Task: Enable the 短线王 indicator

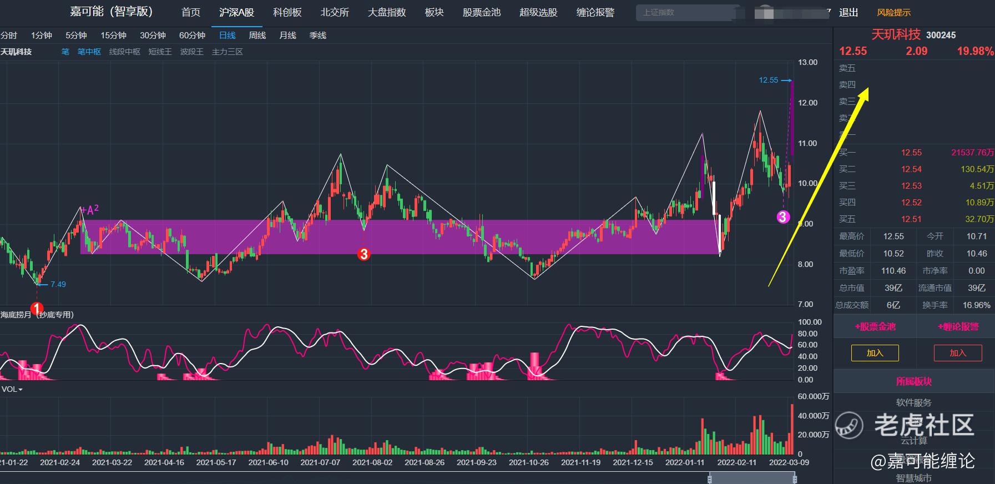Action: pyautogui.click(x=160, y=52)
